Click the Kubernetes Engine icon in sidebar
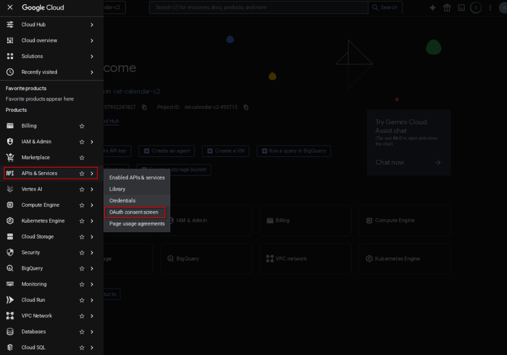 tap(10, 221)
